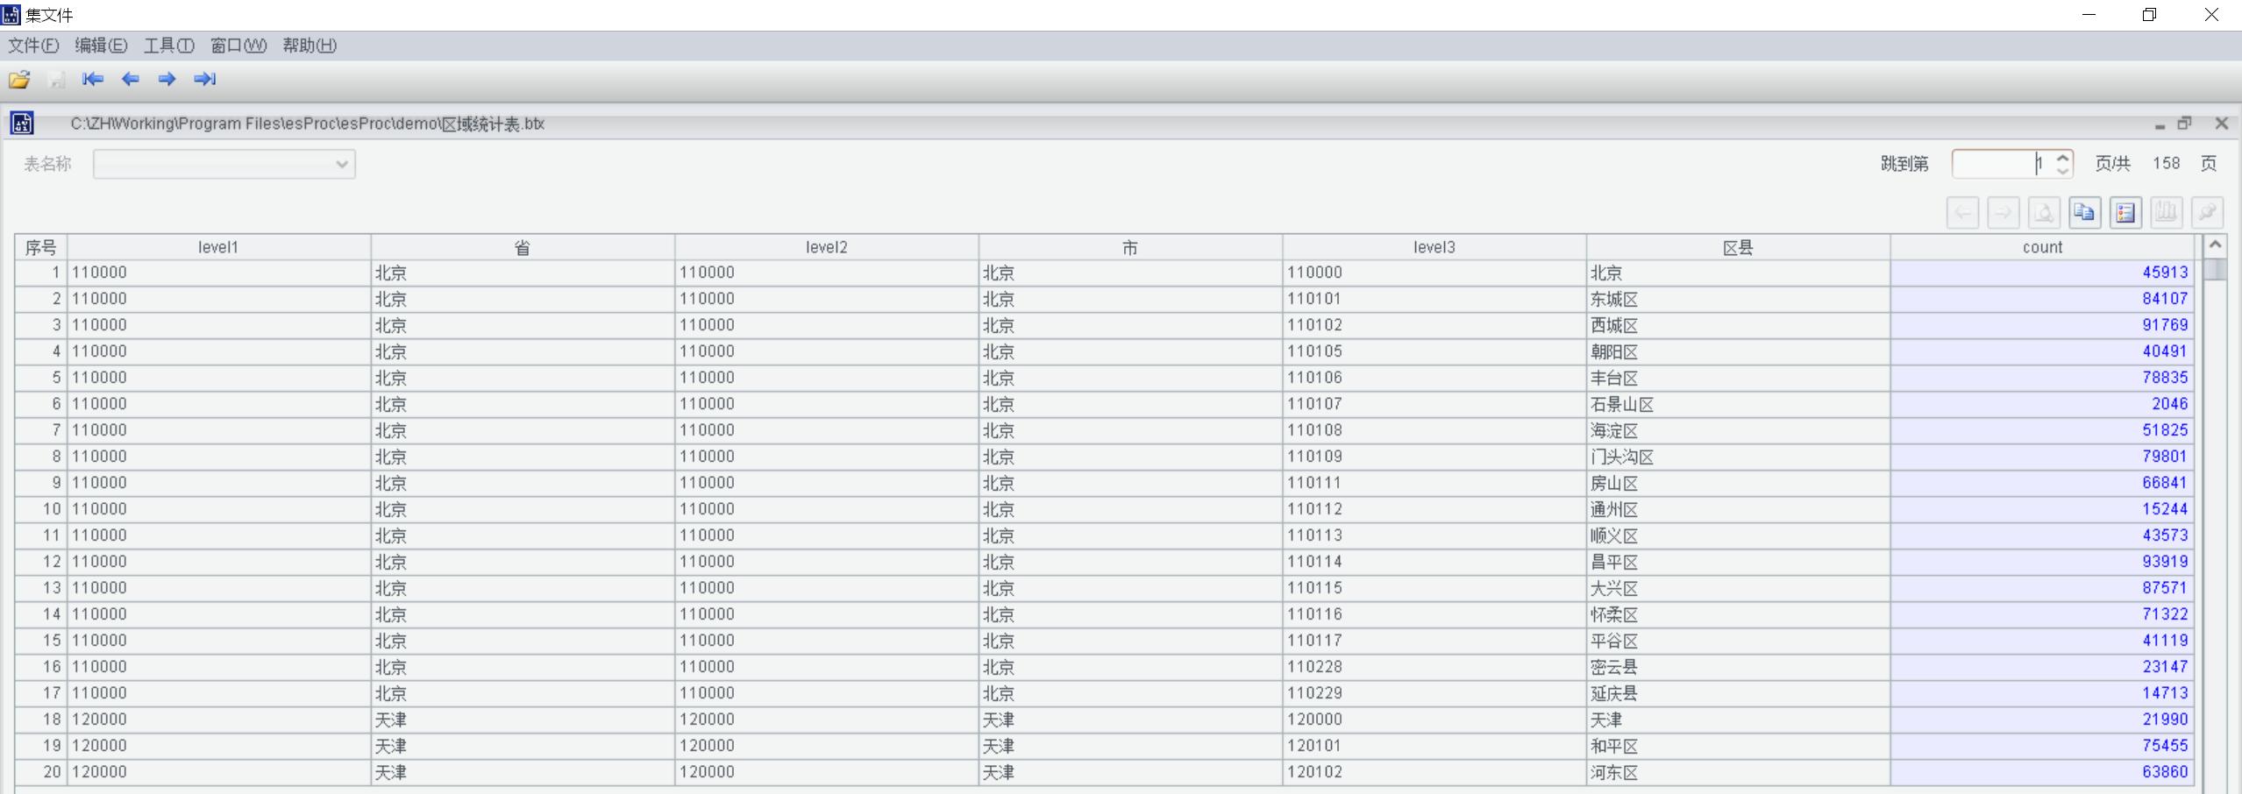Select the 怀柔区 district cell
Image resolution: width=2242 pixels, height=794 pixels.
tap(1739, 614)
